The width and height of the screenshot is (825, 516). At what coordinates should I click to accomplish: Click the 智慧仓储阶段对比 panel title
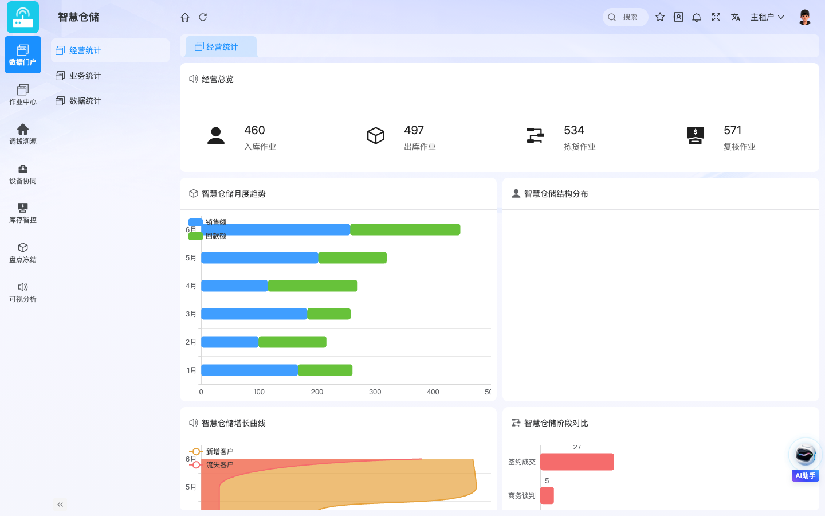tap(556, 423)
